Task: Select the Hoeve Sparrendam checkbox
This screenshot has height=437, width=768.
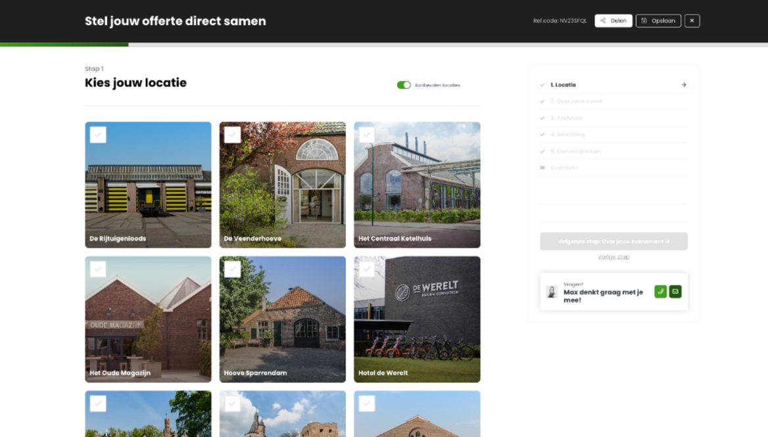Action: (232, 269)
